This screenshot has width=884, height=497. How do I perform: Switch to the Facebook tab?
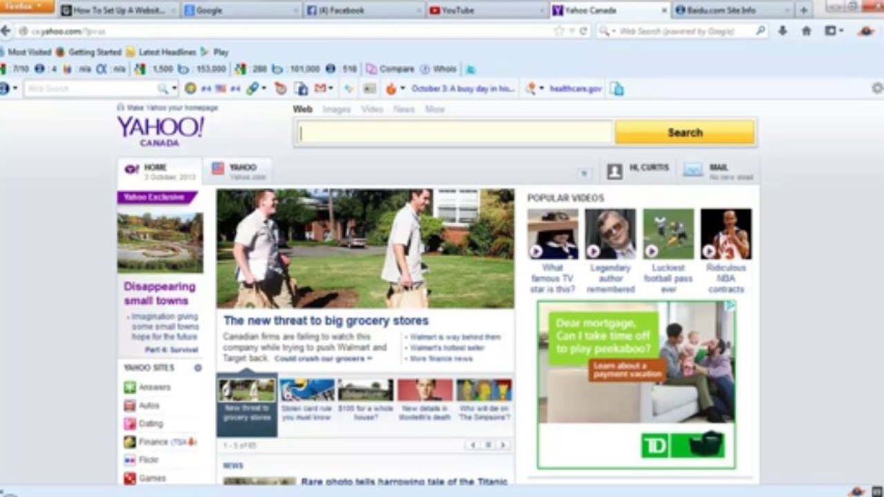click(364, 10)
